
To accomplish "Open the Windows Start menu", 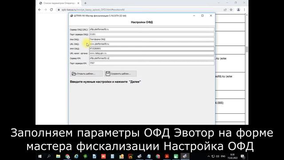I will coord(40,156).
